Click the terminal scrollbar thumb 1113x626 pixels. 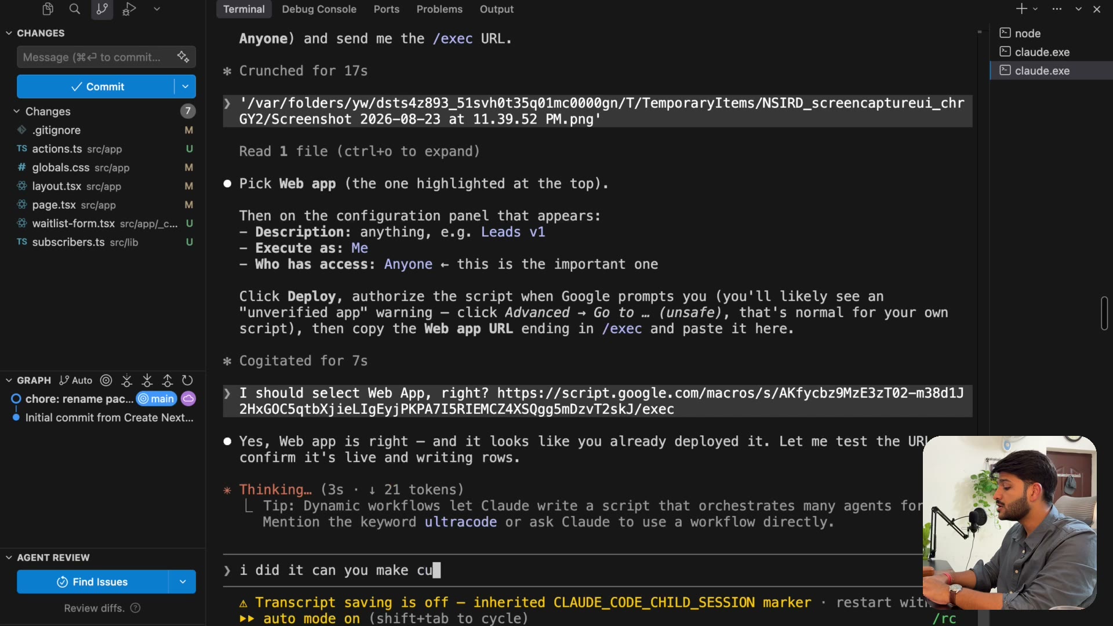[1104, 313]
